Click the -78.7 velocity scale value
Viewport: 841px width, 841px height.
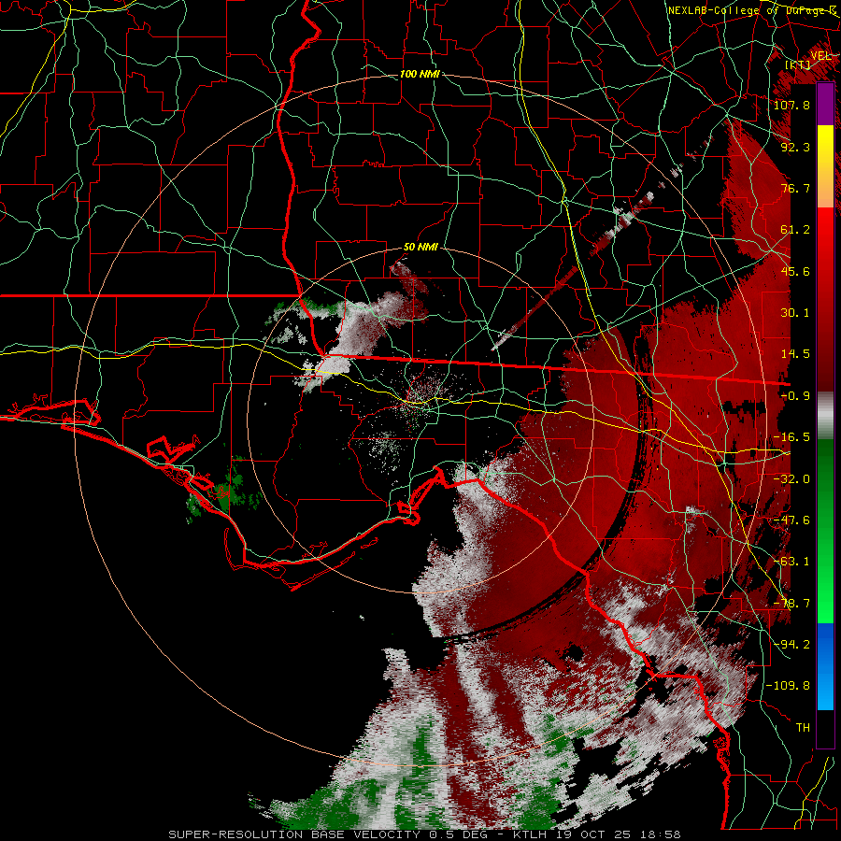click(x=791, y=604)
